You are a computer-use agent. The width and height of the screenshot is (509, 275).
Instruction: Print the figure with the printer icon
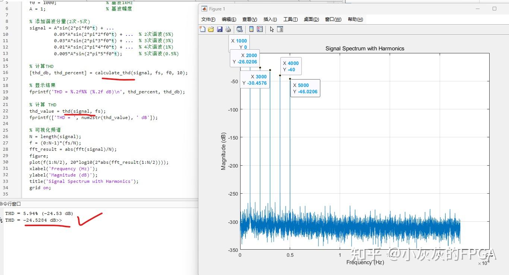click(228, 29)
